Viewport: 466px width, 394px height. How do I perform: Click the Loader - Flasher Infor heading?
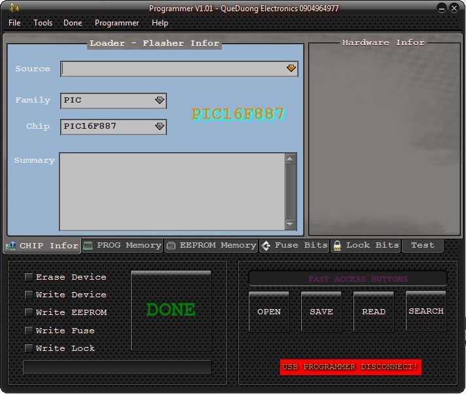pos(154,43)
